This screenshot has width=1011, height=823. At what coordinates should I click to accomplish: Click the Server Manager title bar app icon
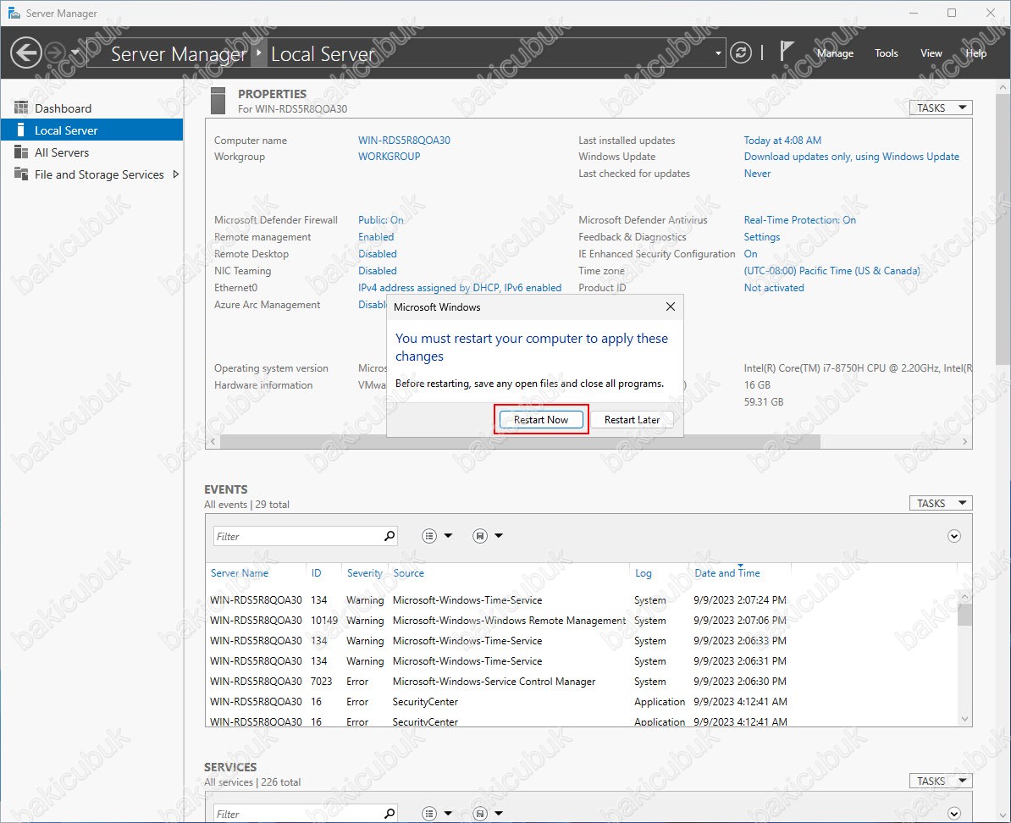(14, 13)
